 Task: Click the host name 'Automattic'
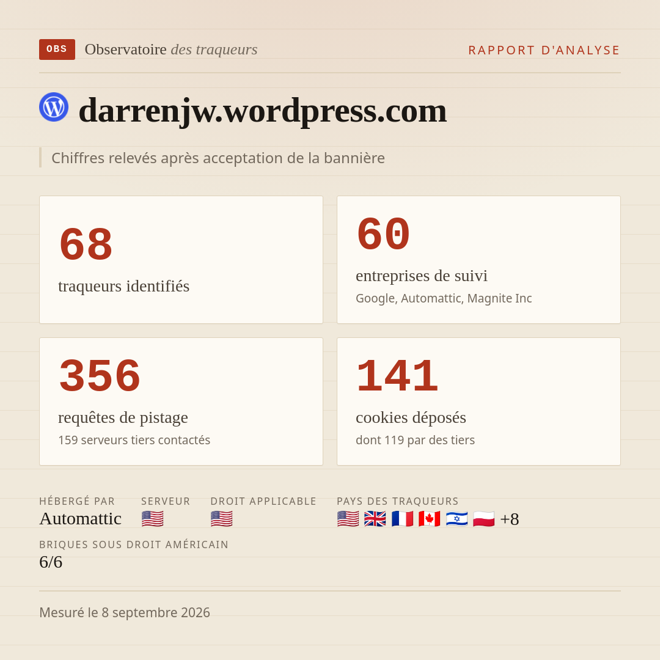80,519
